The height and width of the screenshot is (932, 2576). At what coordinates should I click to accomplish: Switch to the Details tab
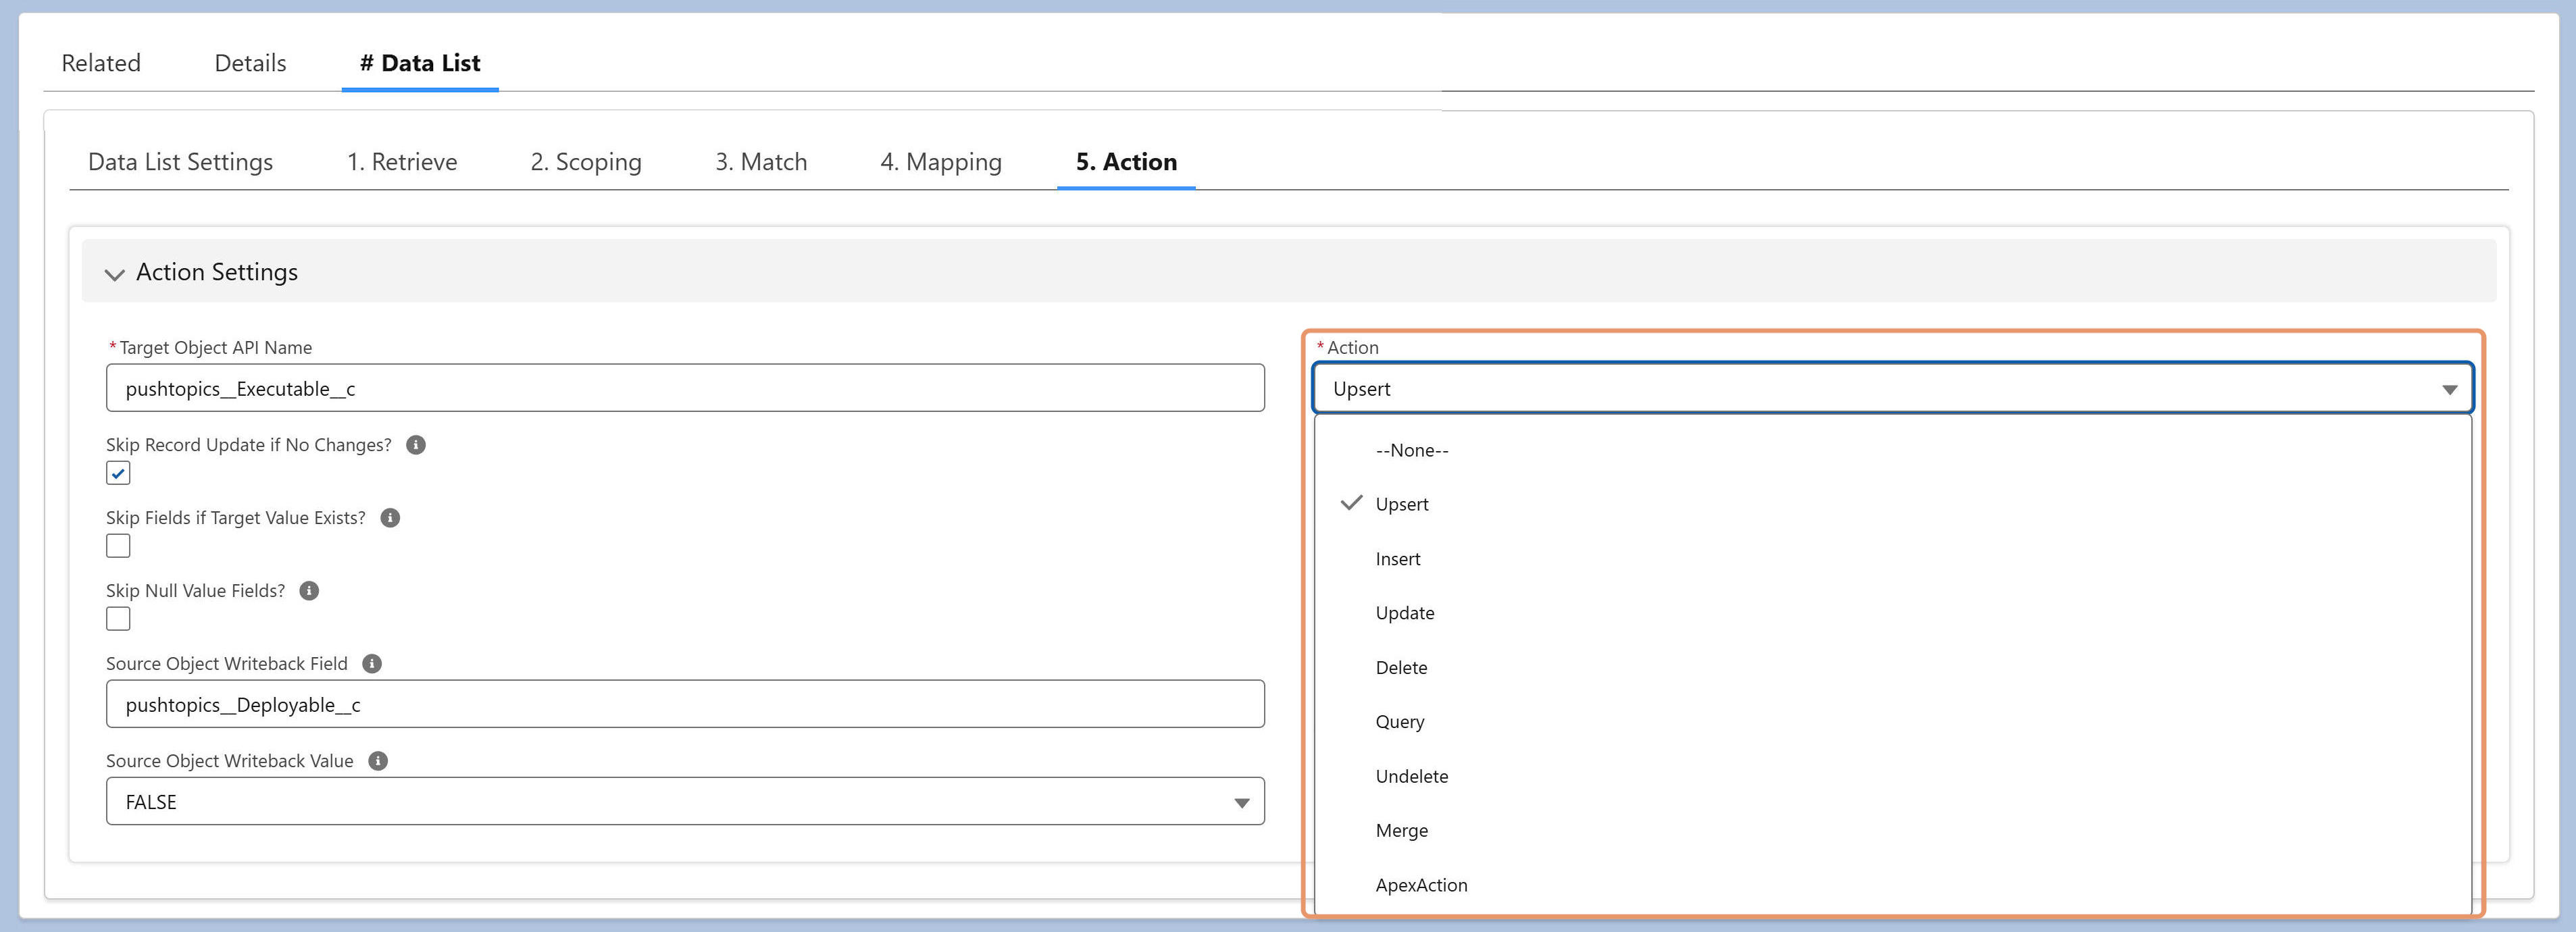[x=250, y=63]
